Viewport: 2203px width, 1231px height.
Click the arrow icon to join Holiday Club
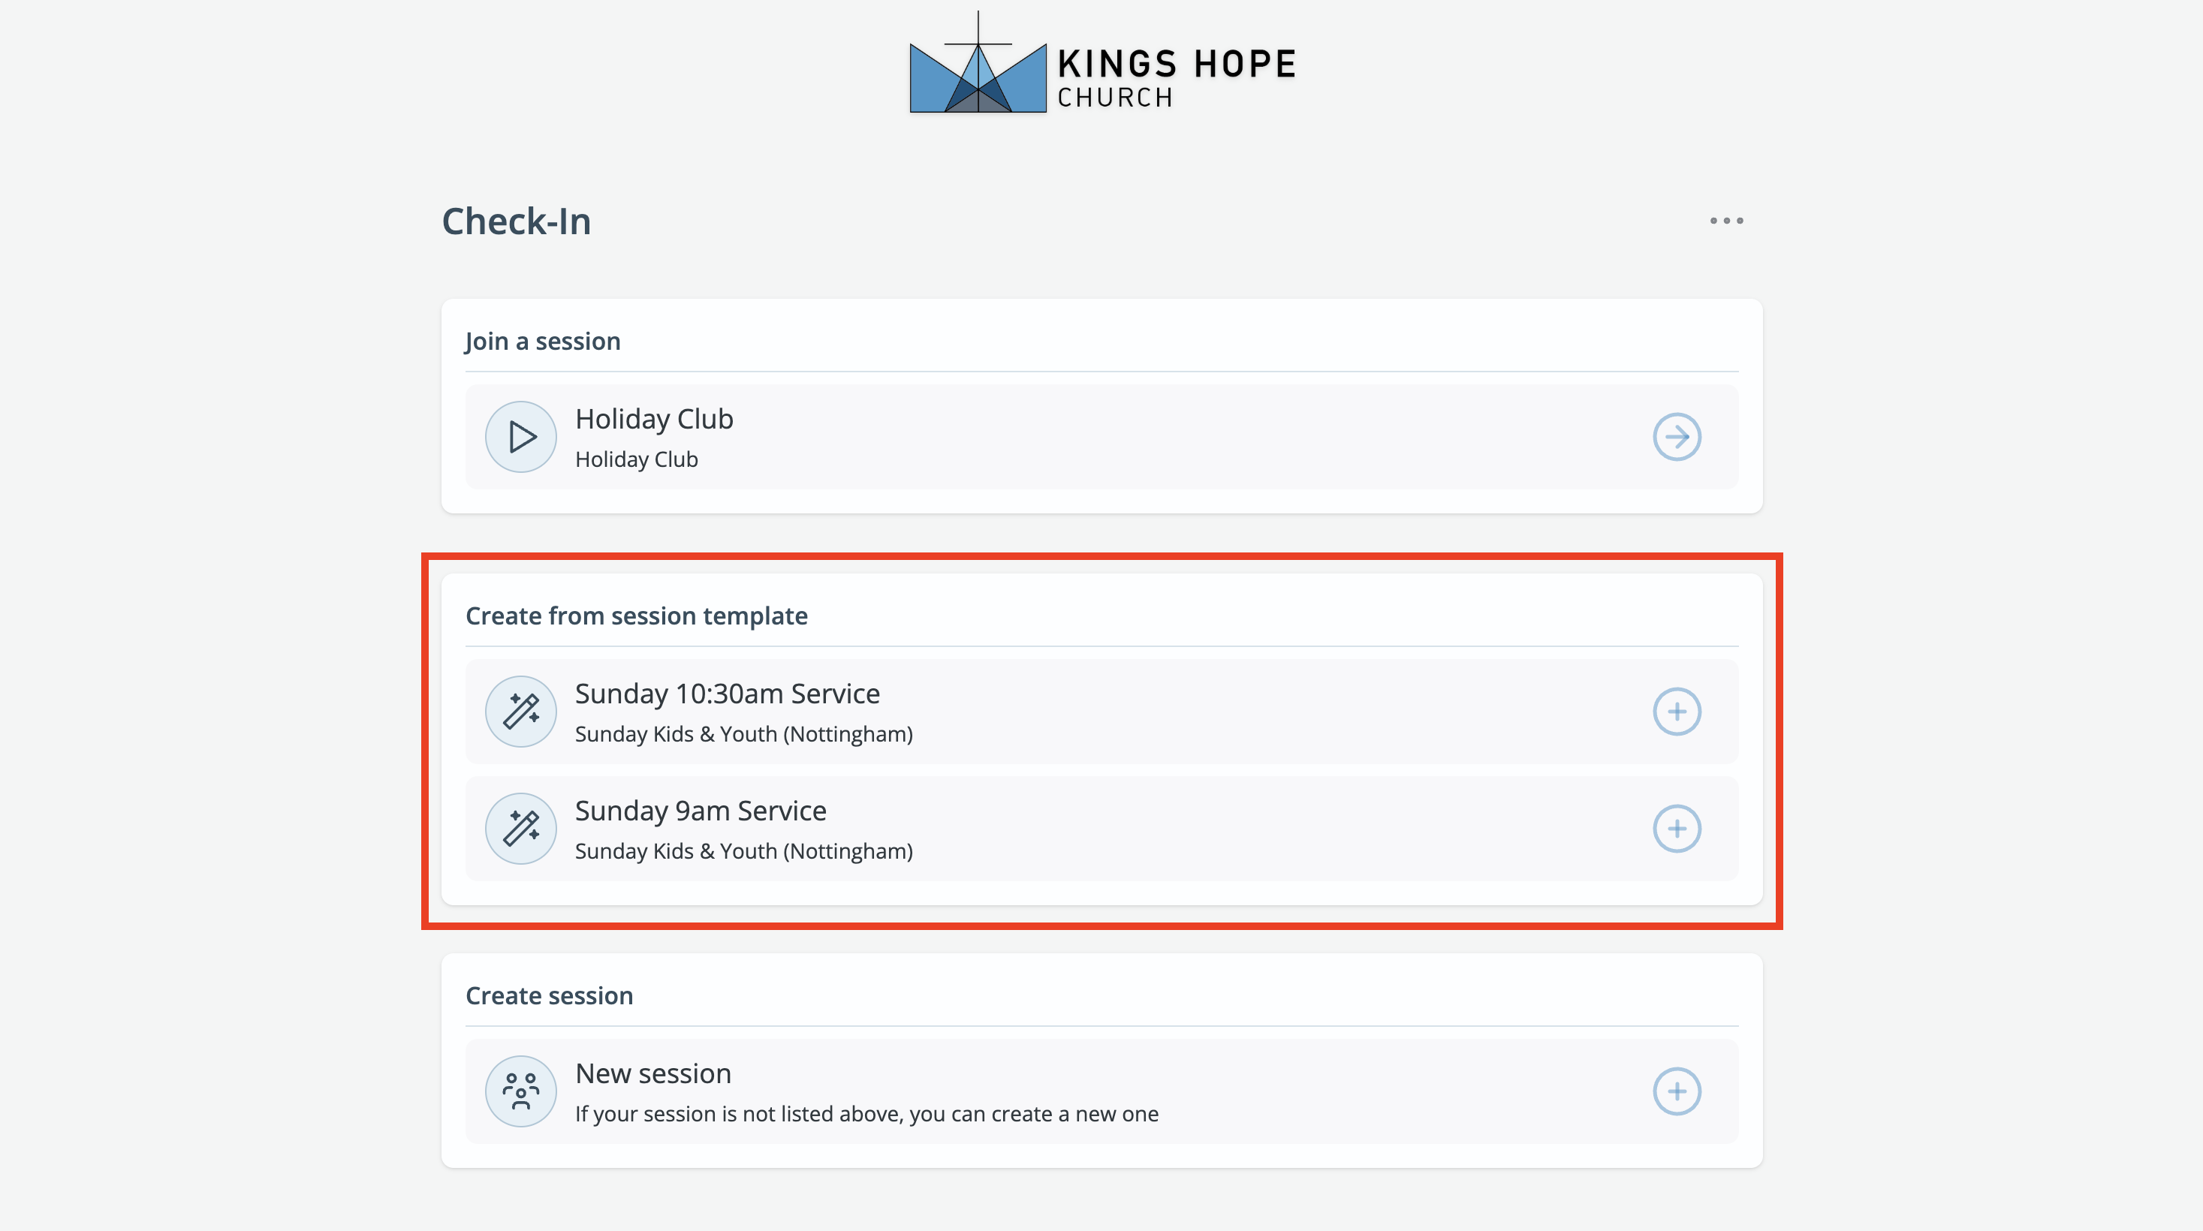point(1677,437)
